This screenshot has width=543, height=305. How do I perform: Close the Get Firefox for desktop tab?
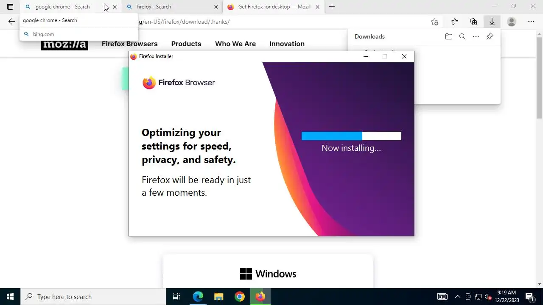coord(317,7)
